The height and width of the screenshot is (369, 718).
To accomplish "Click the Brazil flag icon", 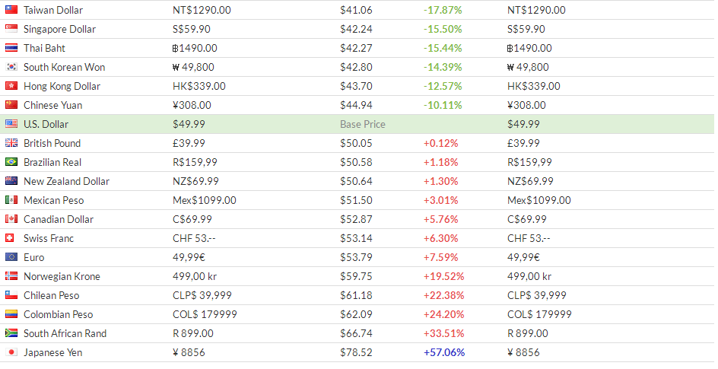I will pyautogui.click(x=11, y=162).
